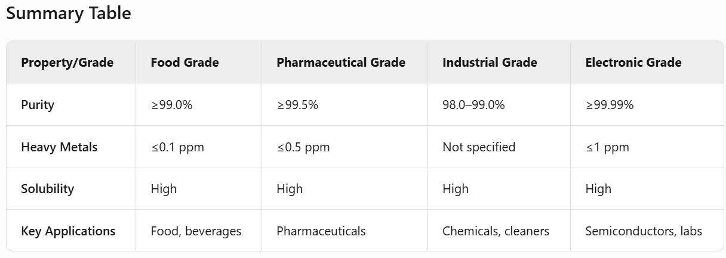The width and height of the screenshot is (726, 258).
Task: Select the Industrial Grade column header
Action: [490, 63]
